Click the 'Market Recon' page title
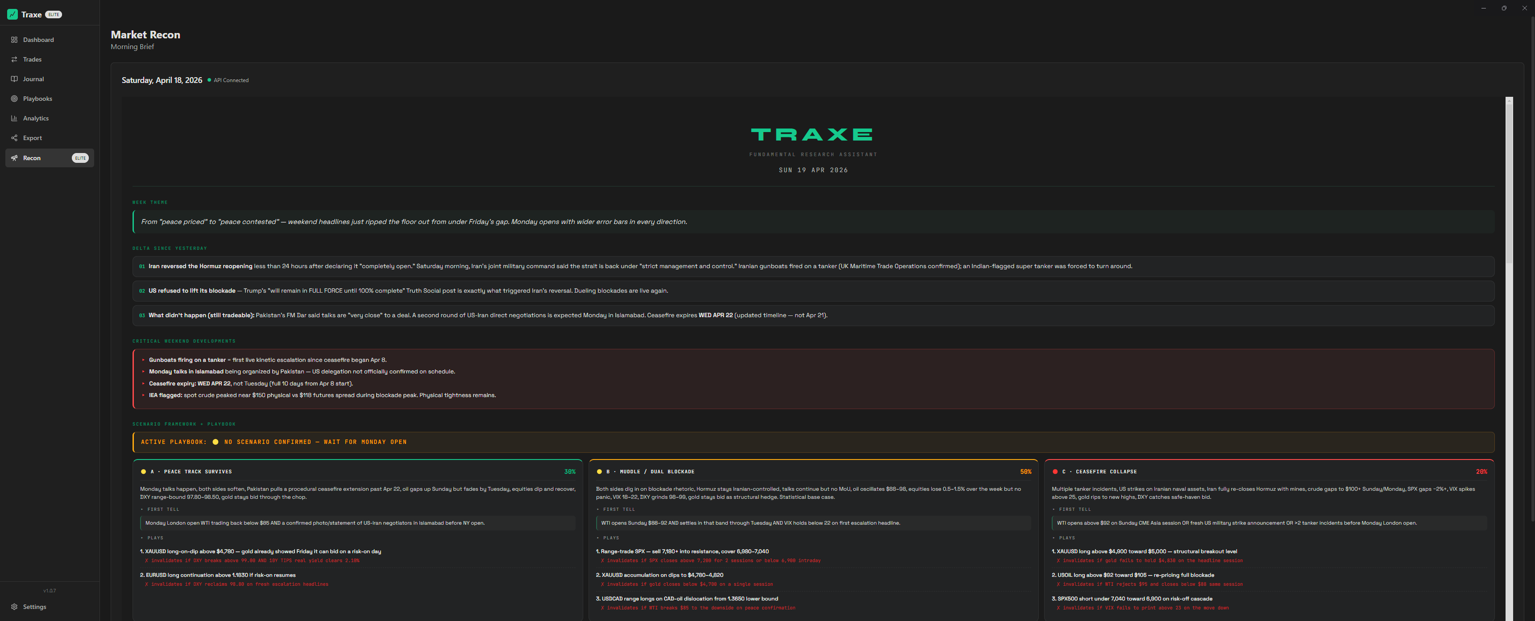1535x621 pixels. (145, 34)
